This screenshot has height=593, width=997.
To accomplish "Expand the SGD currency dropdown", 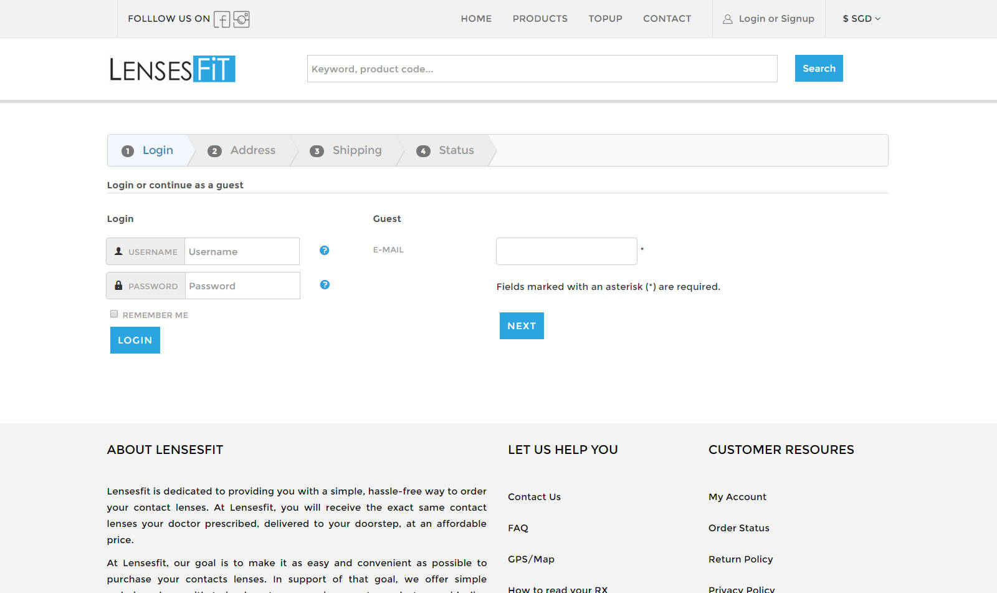I will [861, 19].
